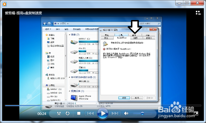This screenshot has width=206, height=123.
Task: Collapse the 有可移动存储的设备 (1) group
Action: 69,77
